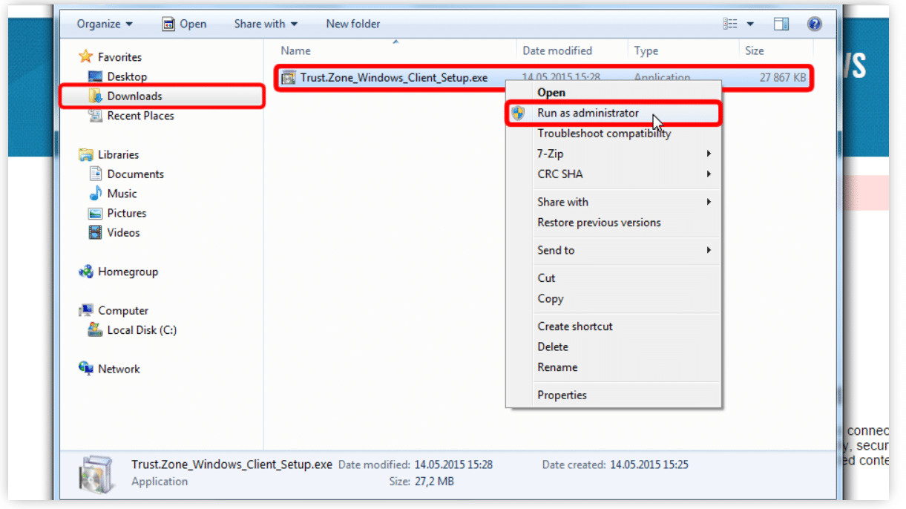Click the Homegroup icon
This screenshot has height=509, width=906.
86,272
